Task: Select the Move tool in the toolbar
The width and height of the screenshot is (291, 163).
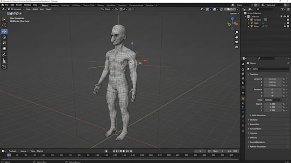Action: tap(4, 31)
